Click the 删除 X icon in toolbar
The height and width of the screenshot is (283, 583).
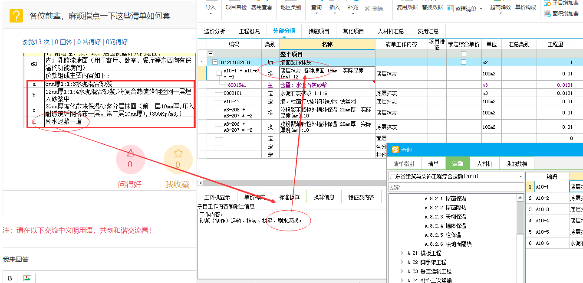367,9
